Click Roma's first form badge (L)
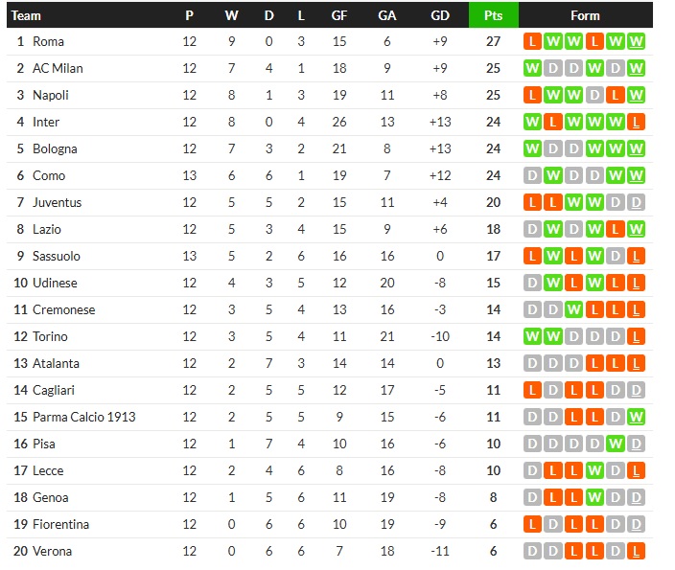This screenshot has height=570, width=675. pyautogui.click(x=532, y=41)
